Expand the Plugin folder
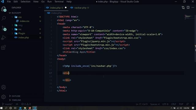The width and height of the screenshot is (196, 110). [12, 33]
